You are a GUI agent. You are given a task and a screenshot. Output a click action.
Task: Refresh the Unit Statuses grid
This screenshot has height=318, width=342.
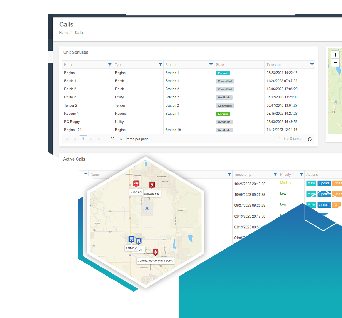(x=310, y=139)
